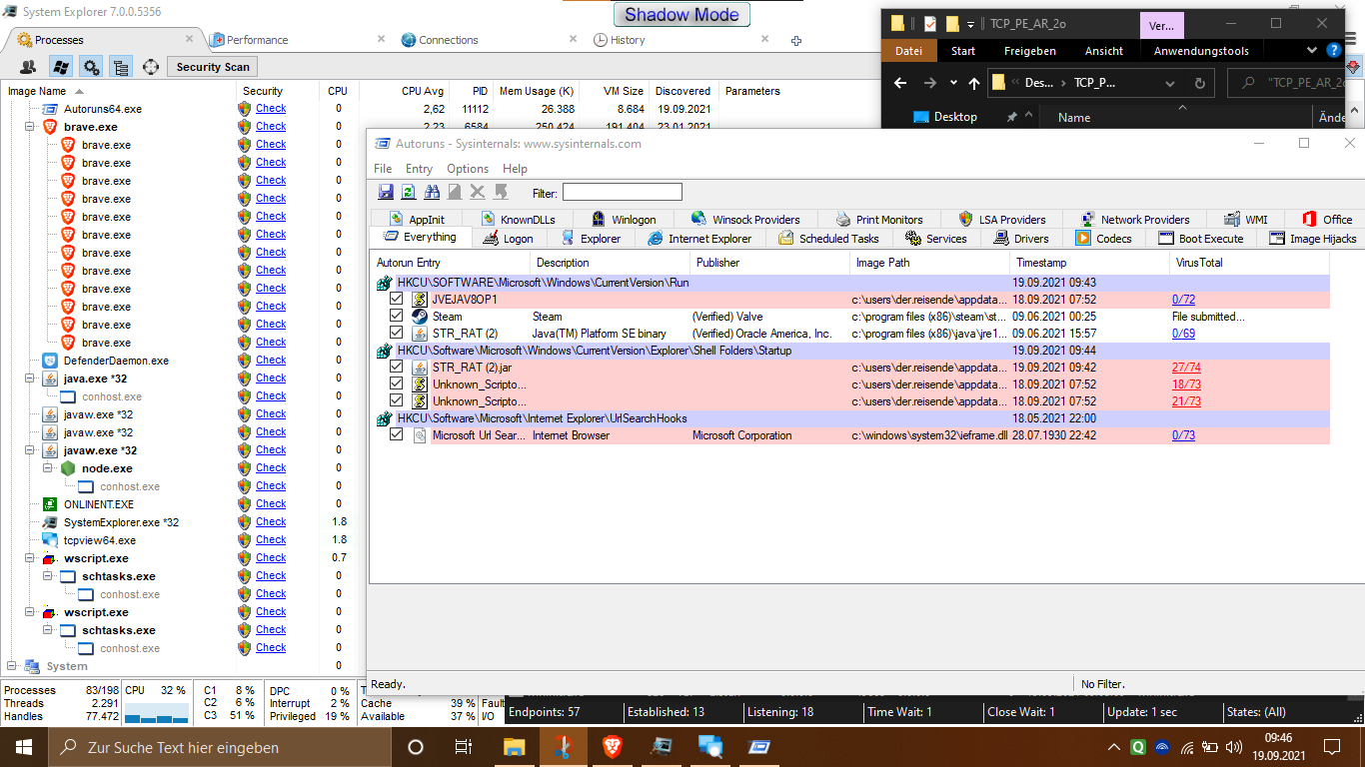Uncheck the Unknown_Scripto entry rated 18/73
This screenshot has width=1365, height=767.
[x=397, y=384]
